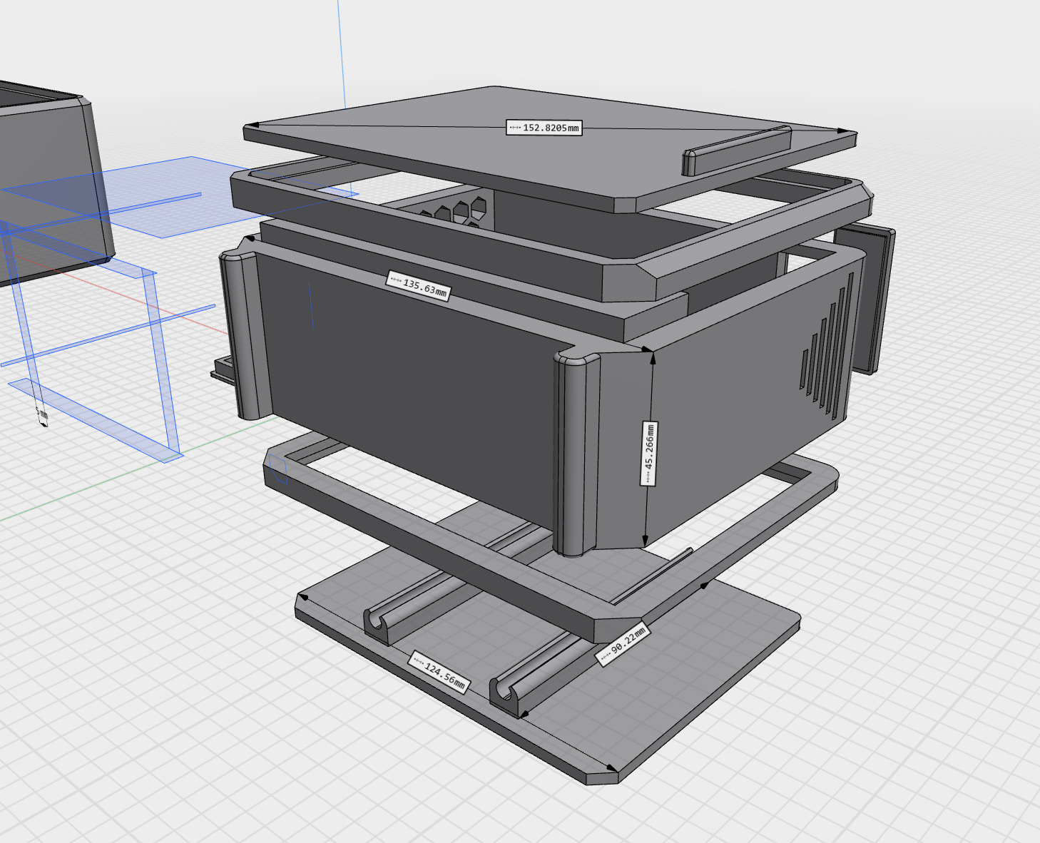
Task: Click the measure icon in the 152.8205mm label
Action: (x=515, y=128)
